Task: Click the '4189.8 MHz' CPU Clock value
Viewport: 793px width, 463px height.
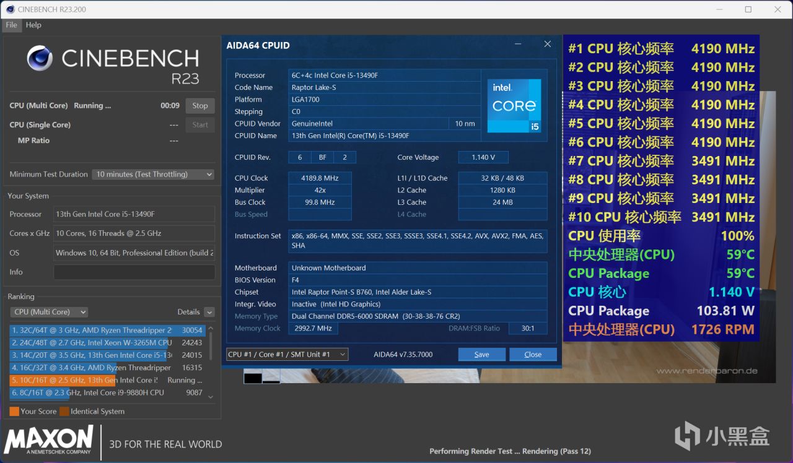Action: [x=320, y=178]
